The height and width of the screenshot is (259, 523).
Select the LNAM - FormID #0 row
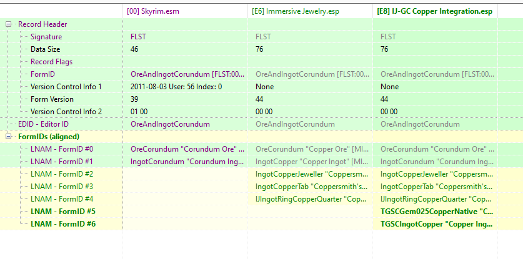click(261, 149)
